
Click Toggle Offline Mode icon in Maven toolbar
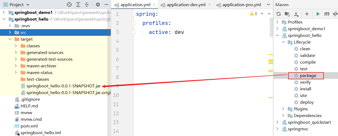[x=335, y=14]
